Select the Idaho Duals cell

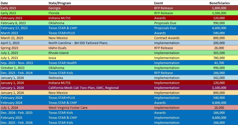pyautogui.click(x=57, y=48)
